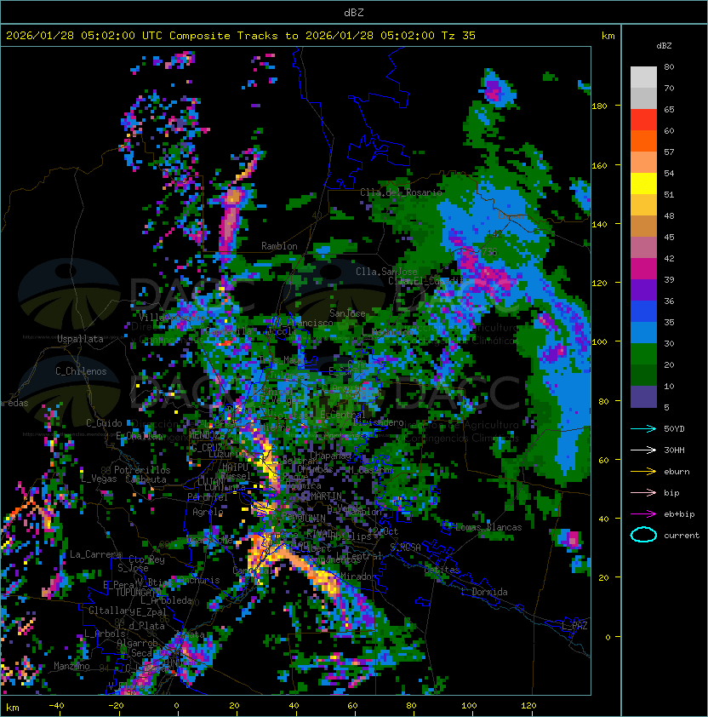Select the purple 36-39 dBZ legend swatch
The image size is (708, 717).
click(643, 290)
